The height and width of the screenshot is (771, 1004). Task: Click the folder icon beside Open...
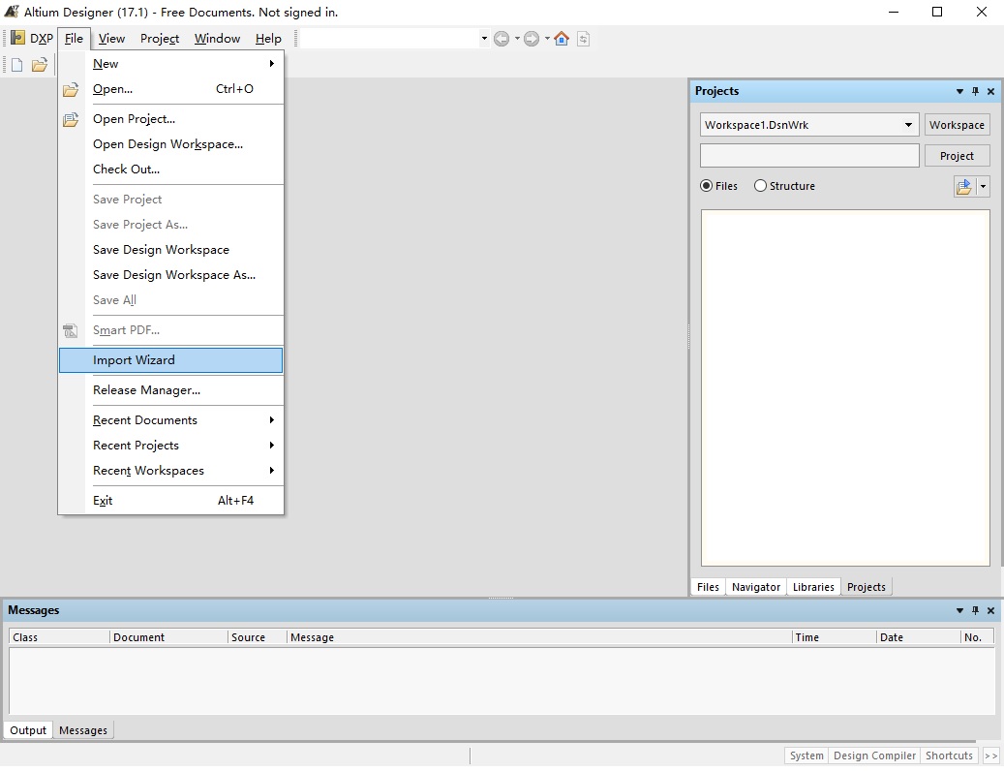[x=71, y=90]
